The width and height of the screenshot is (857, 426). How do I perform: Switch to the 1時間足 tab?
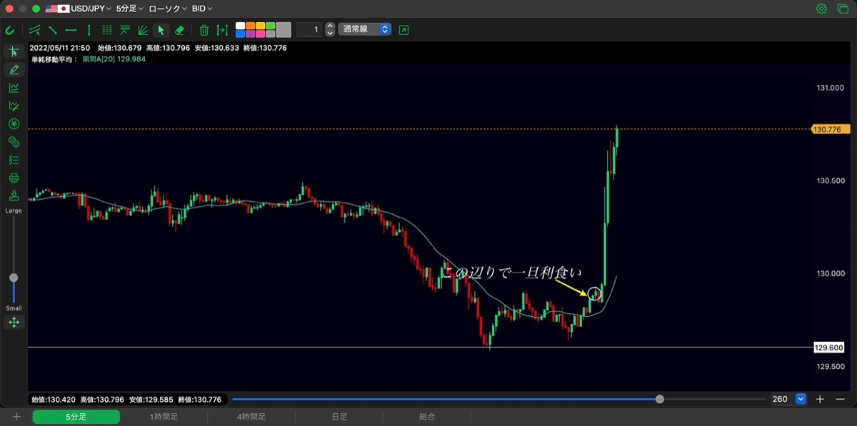pyautogui.click(x=164, y=417)
